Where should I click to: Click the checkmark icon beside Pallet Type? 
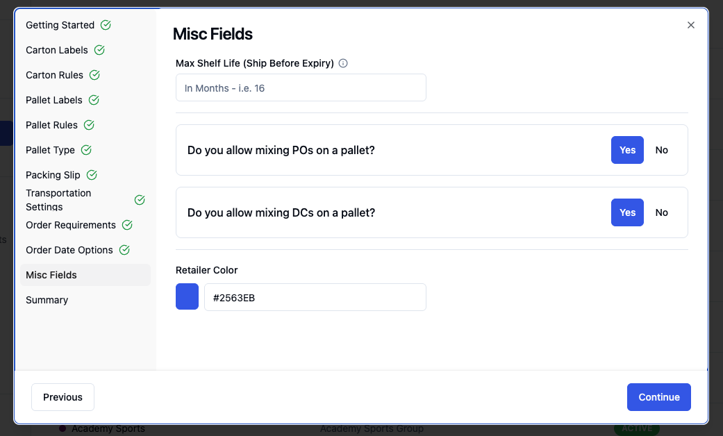point(86,150)
